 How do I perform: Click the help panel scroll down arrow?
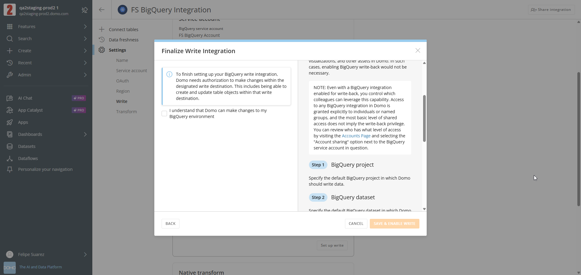coord(424,209)
